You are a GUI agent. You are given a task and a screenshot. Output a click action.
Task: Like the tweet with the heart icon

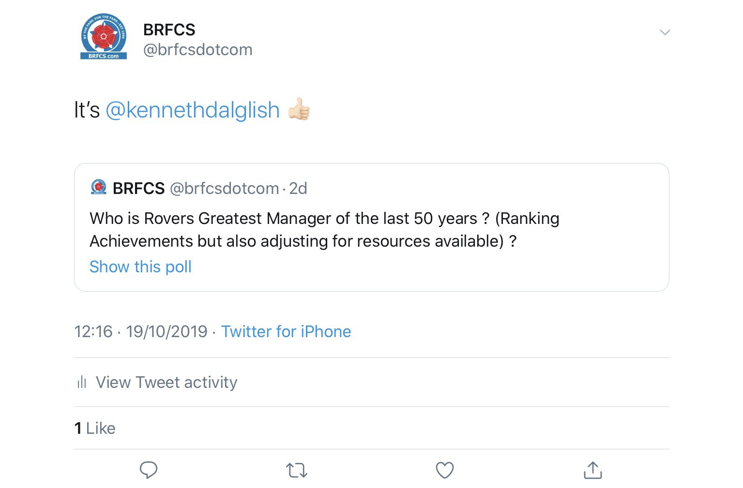[x=445, y=470]
